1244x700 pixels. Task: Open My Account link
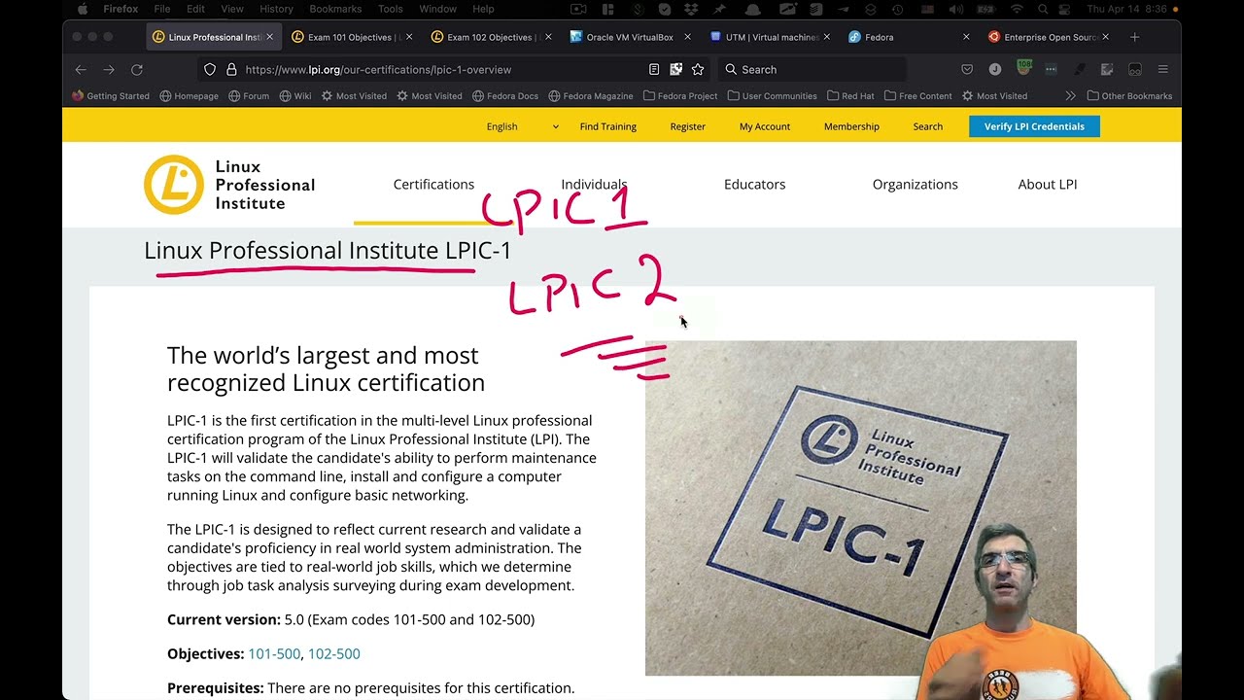pos(765,126)
